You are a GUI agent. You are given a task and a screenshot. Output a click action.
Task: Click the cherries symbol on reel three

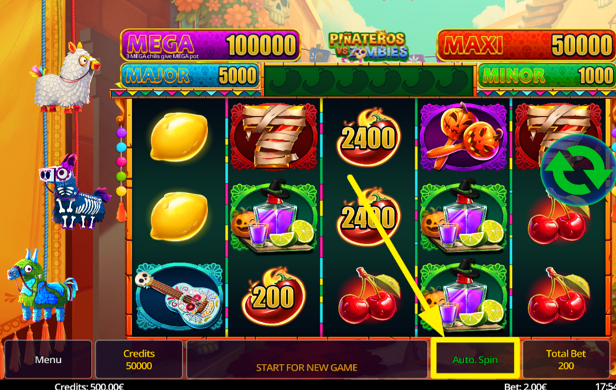(368, 296)
